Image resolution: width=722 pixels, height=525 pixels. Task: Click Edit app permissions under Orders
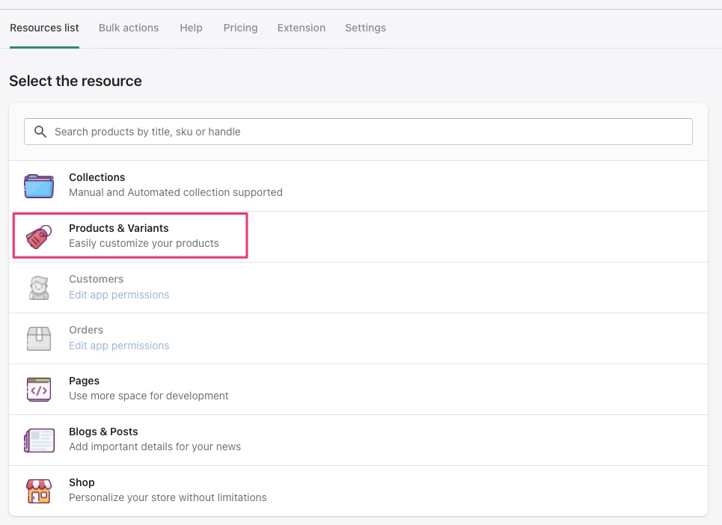(119, 346)
